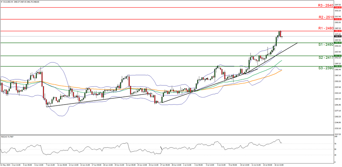
Task: Click the RSI scale value 100
Action: pos(336,137)
